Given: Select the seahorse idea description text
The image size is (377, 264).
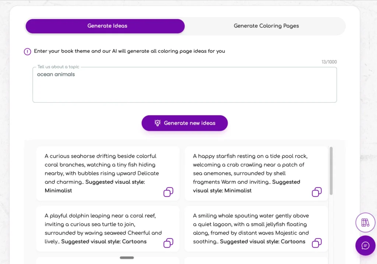Looking at the screenshot, I should point(101,169).
